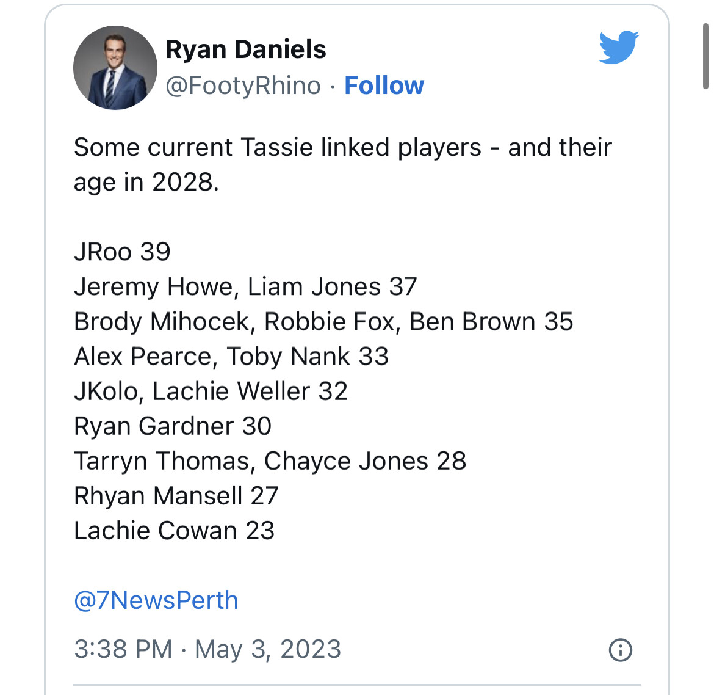
Task: Click the 'Brody Mihocek, Robbie Fox' line
Action: coord(323,322)
